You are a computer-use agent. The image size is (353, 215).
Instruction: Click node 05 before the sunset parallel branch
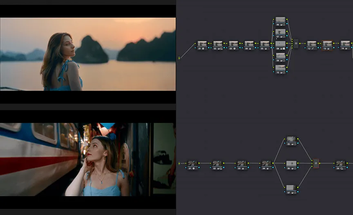tap(265, 44)
